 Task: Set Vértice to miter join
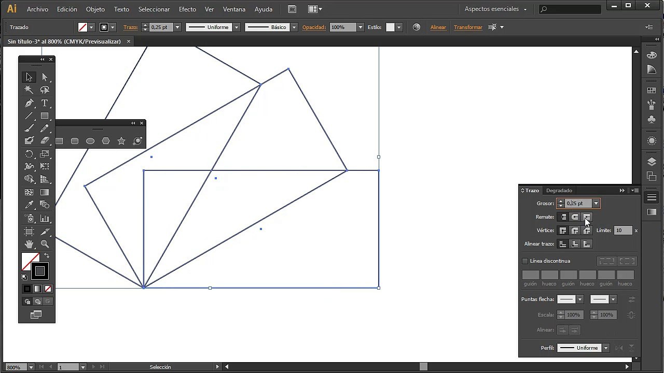click(x=563, y=231)
